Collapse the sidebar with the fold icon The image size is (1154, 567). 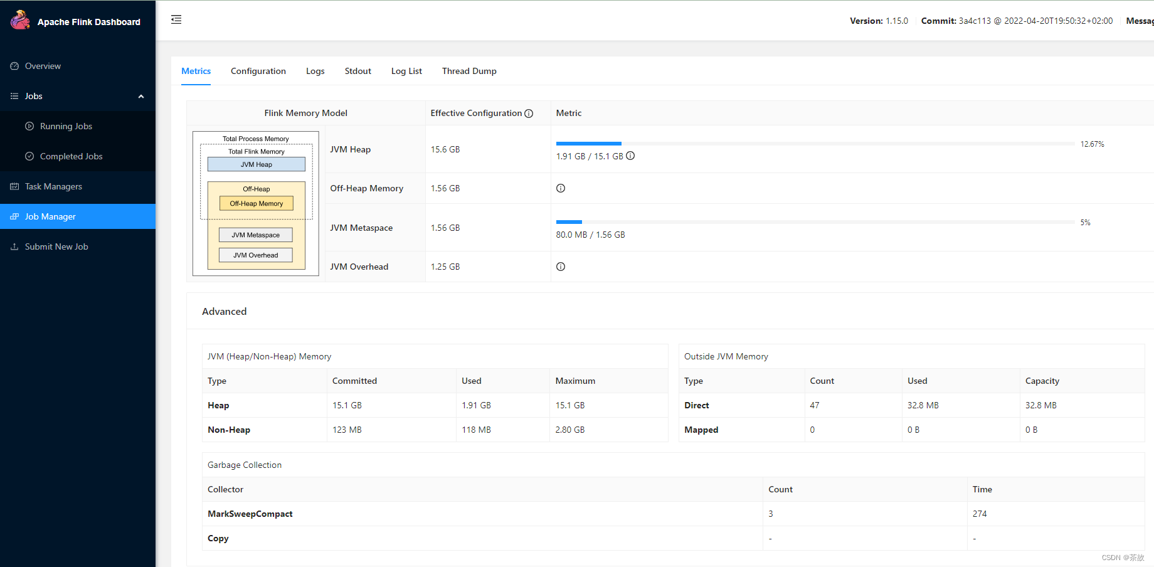pyautogui.click(x=176, y=19)
